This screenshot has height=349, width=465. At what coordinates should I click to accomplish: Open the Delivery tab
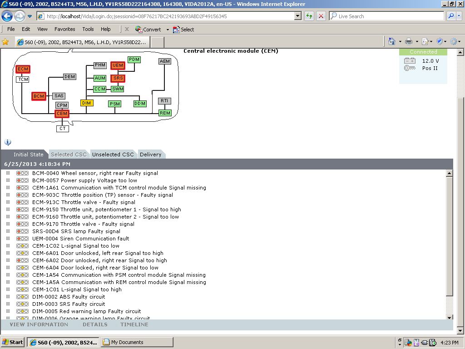click(x=150, y=155)
